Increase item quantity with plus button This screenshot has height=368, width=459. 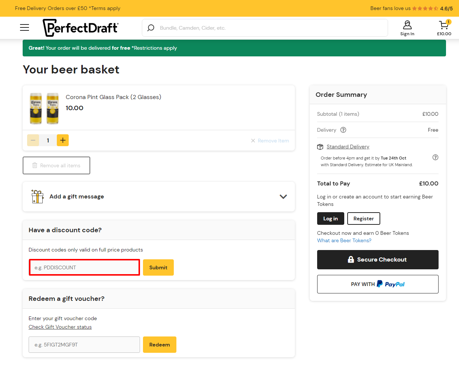pyautogui.click(x=62, y=140)
